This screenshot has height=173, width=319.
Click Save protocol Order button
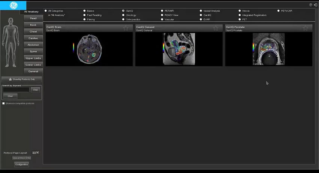[22, 158]
